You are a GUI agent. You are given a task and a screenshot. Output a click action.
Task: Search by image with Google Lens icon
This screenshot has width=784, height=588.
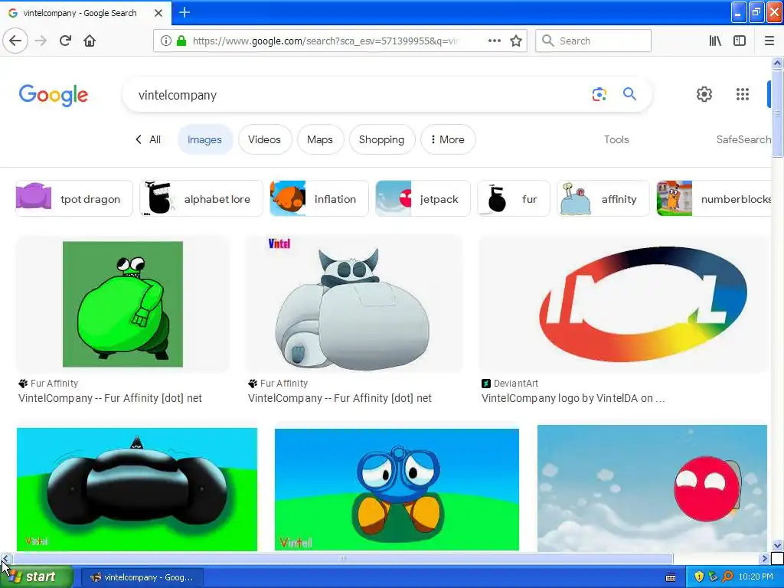point(599,94)
